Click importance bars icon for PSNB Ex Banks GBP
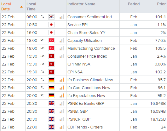Screen dimensions: 167x131 [x=62, y=103]
